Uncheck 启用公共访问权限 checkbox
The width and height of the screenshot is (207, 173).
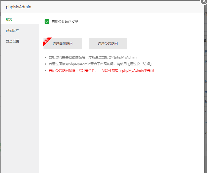tap(47, 22)
